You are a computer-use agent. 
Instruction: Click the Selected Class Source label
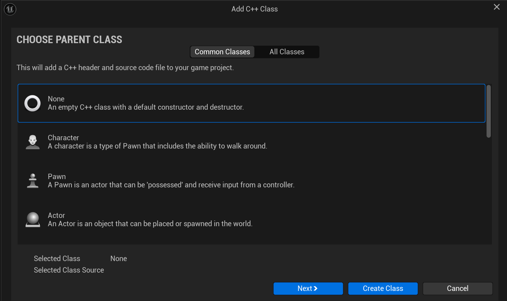[x=69, y=270]
